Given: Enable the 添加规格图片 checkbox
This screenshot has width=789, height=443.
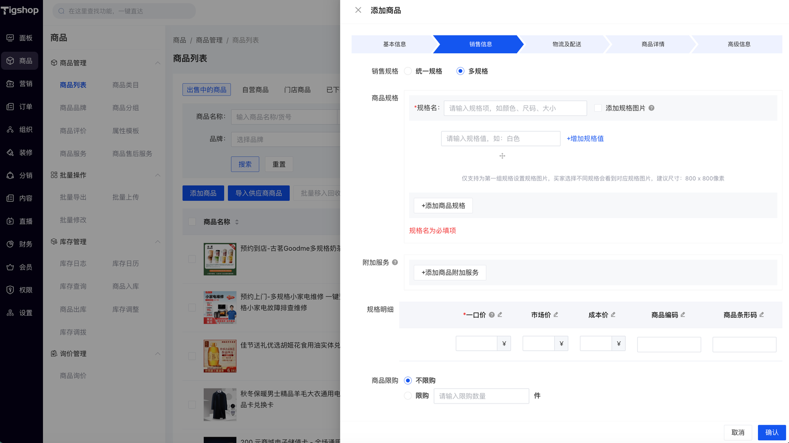Looking at the screenshot, I should [x=598, y=108].
